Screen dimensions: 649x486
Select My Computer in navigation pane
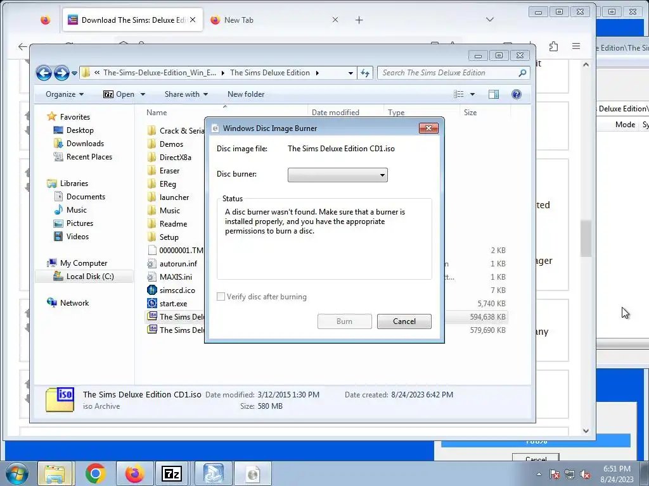(83, 263)
